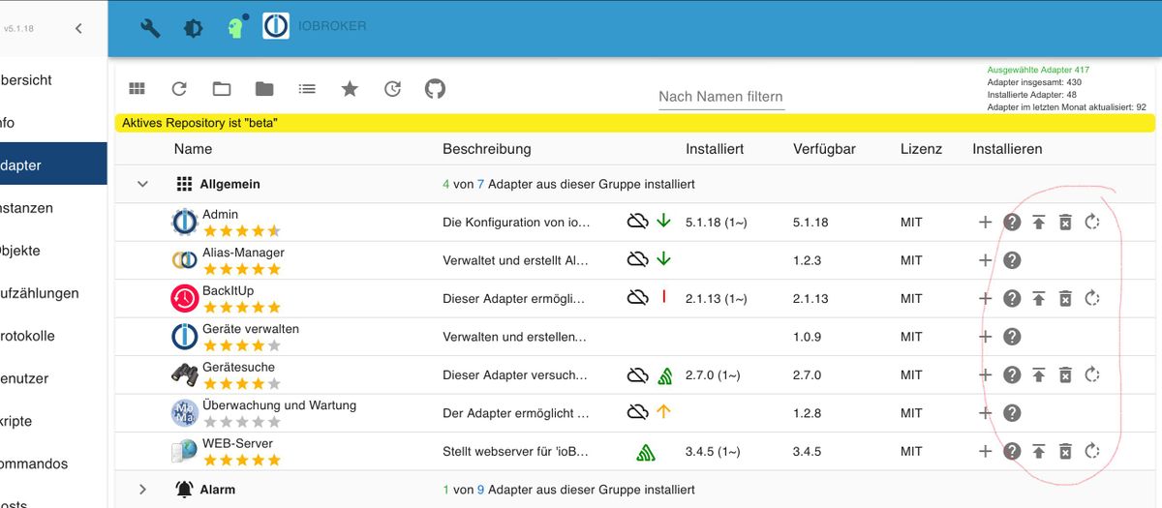
Task: Upload Admin adapter to specific version
Action: (1038, 222)
